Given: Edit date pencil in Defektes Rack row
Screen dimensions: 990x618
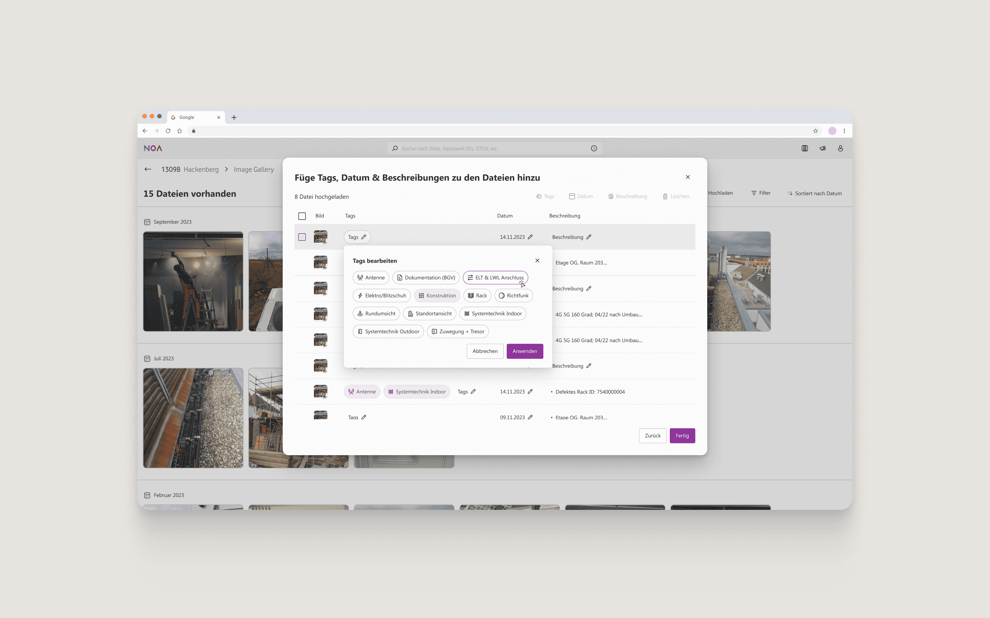Looking at the screenshot, I should (530, 392).
